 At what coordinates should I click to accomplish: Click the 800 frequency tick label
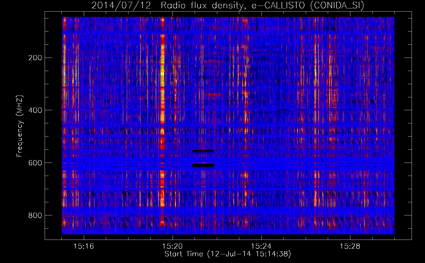point(35,215)
